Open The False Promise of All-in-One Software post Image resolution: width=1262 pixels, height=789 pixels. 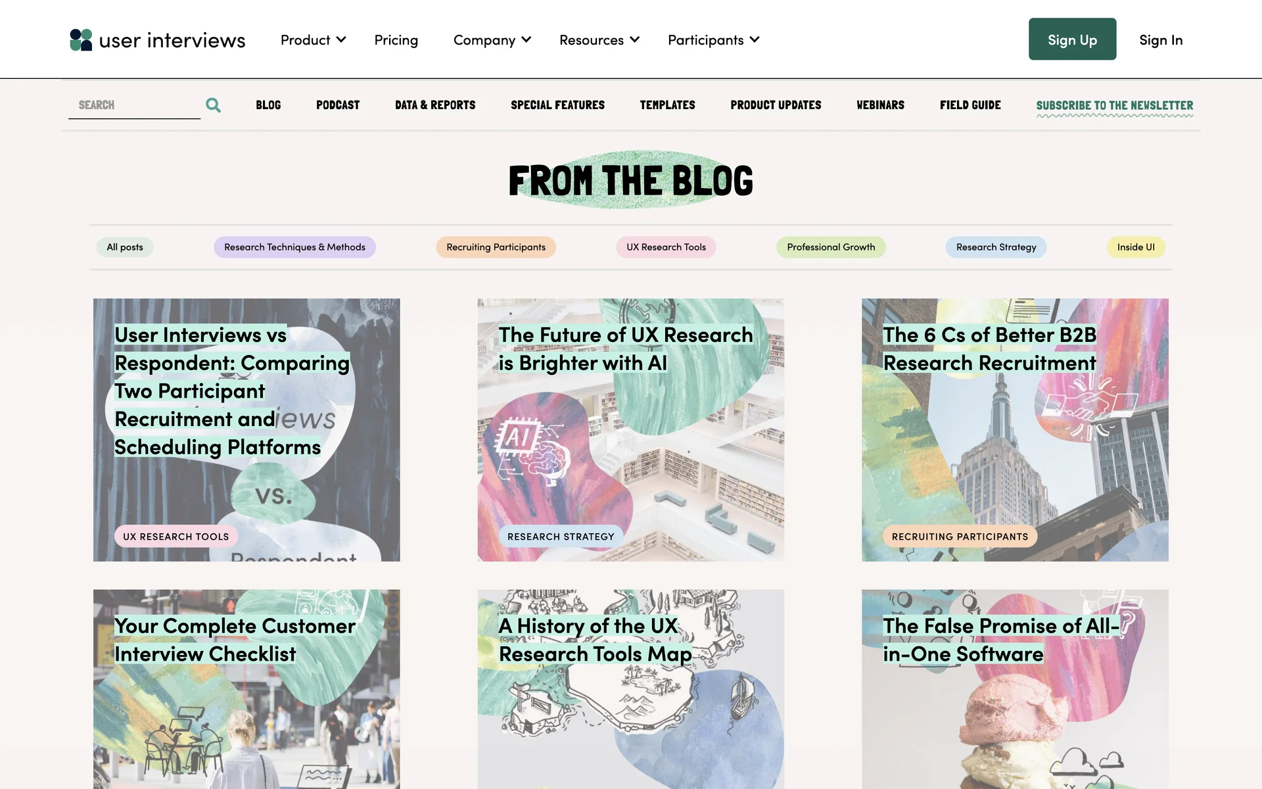[1015, 689]
